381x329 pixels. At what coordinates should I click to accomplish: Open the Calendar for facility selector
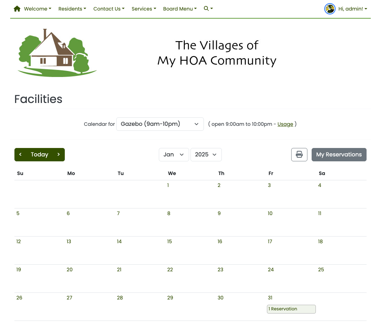tap(160, 124)
